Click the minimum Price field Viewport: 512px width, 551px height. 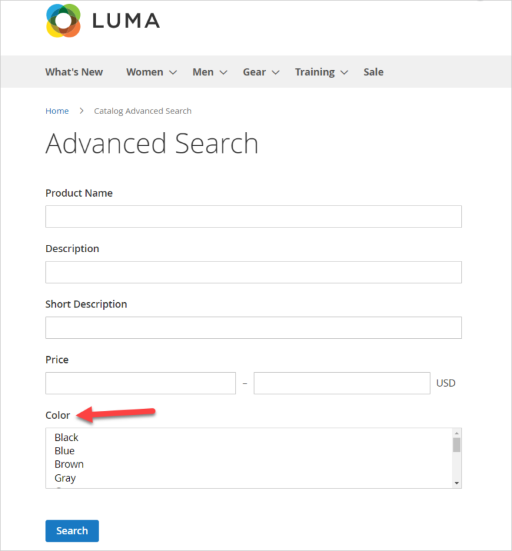[x=141, y=384]
